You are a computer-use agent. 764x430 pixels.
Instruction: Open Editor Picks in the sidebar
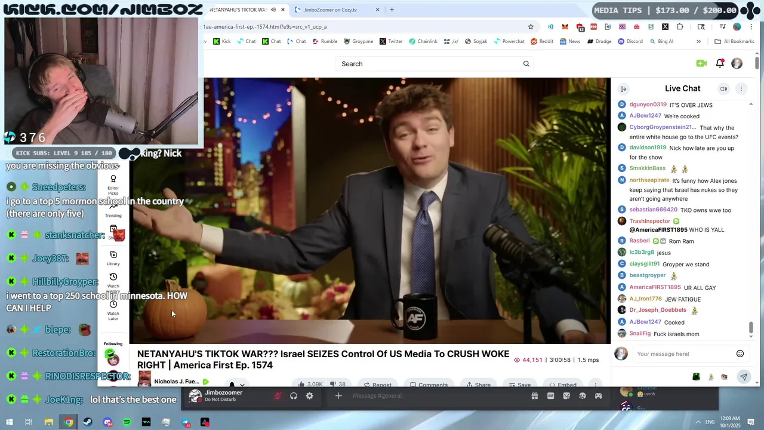[x=113, y=185]
